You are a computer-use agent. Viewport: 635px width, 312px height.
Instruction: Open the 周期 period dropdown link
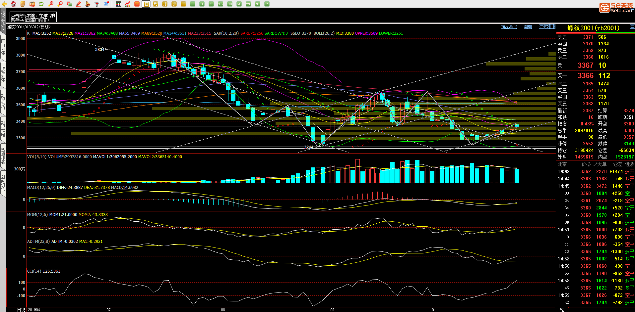pos(528,27)
